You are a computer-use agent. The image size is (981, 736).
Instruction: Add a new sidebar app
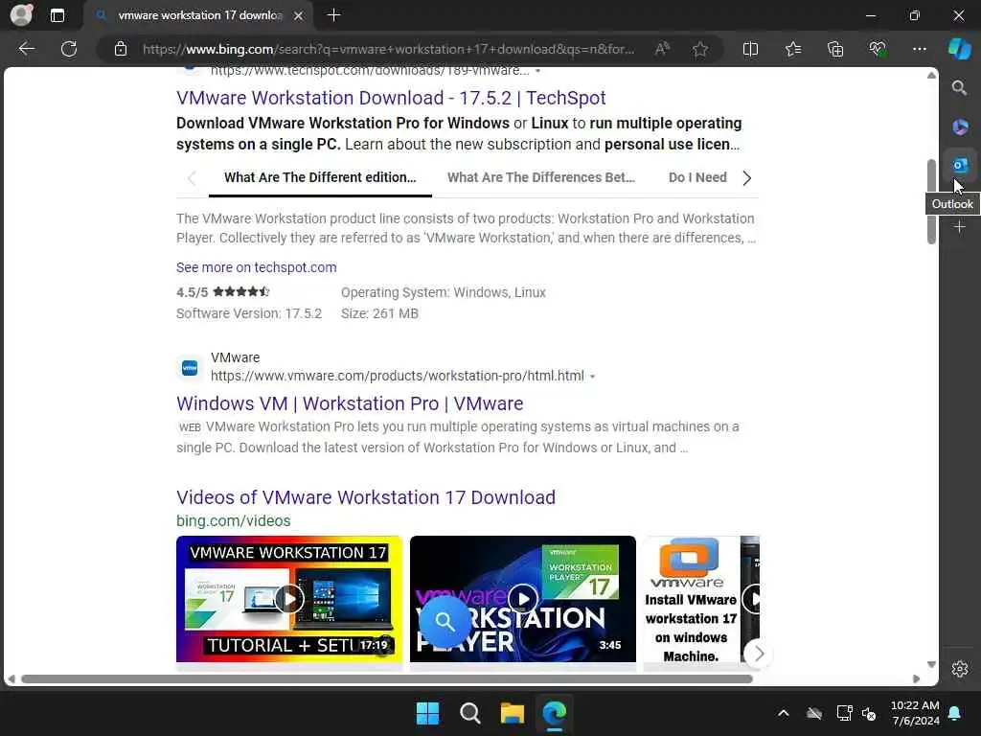[x=960, y=227]
